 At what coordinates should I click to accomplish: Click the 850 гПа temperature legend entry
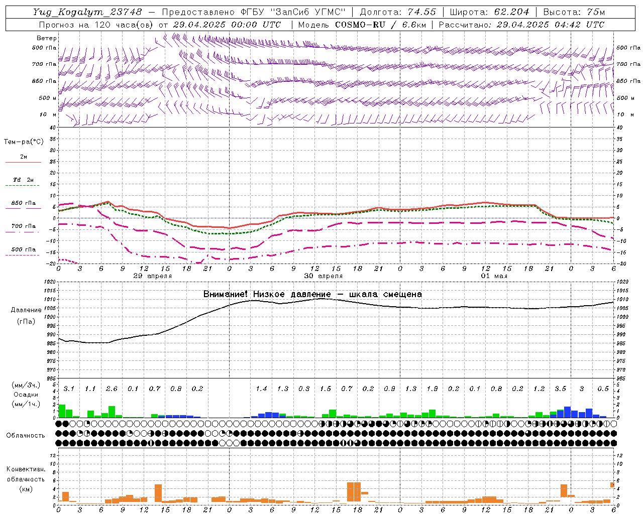[24, 203]
